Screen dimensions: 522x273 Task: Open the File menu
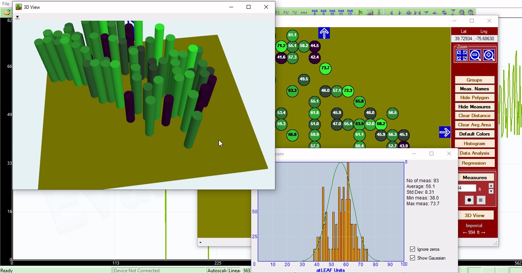6,3
